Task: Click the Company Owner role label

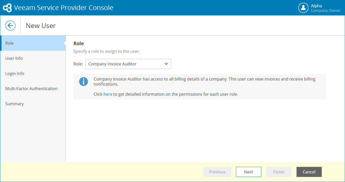Action: [x=326, y=11]
